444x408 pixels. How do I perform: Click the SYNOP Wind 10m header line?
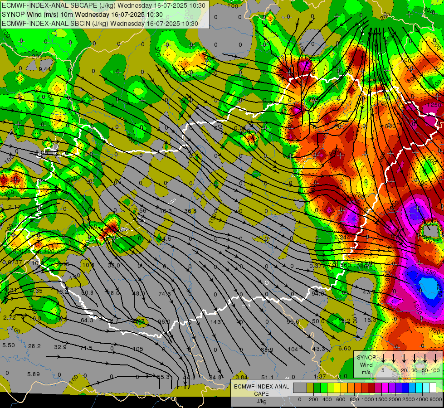(82, 15)
